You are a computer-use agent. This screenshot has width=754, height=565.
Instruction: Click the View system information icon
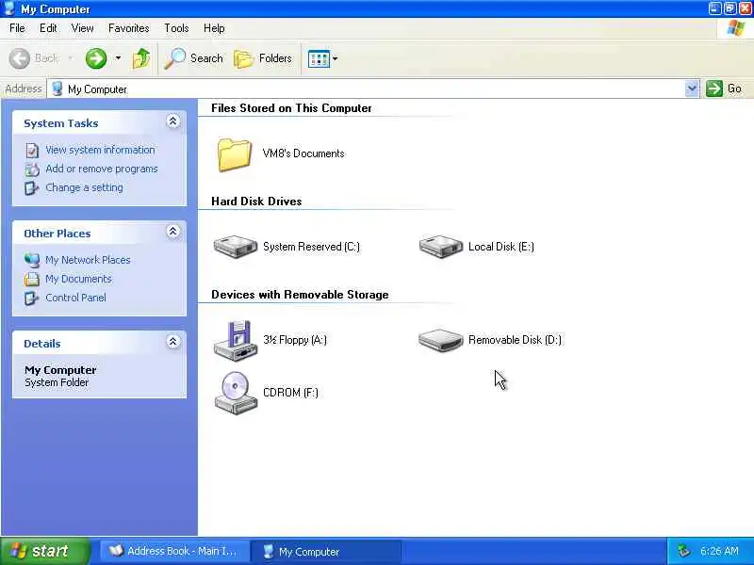click(x=32, y=151)
